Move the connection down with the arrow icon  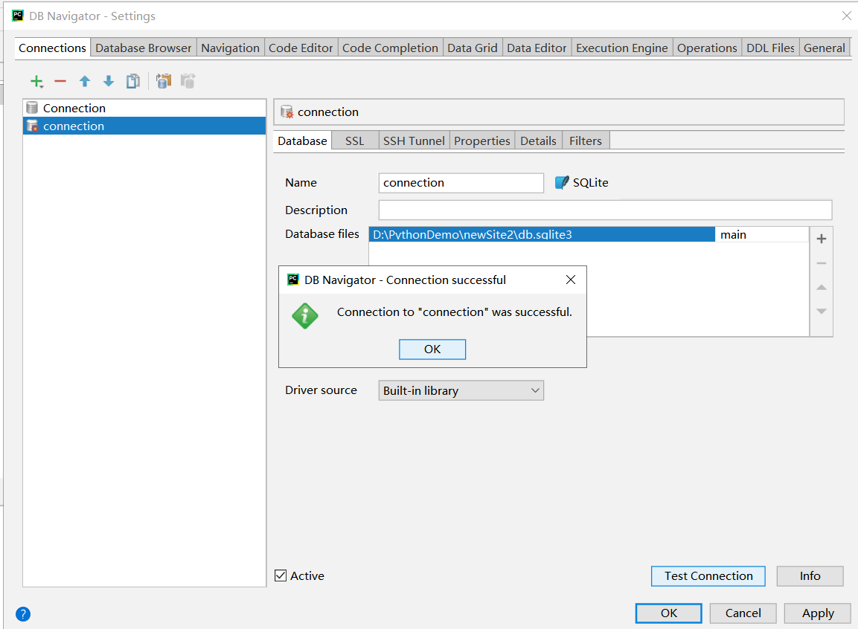pyautogui.click(x=108, y=81)
